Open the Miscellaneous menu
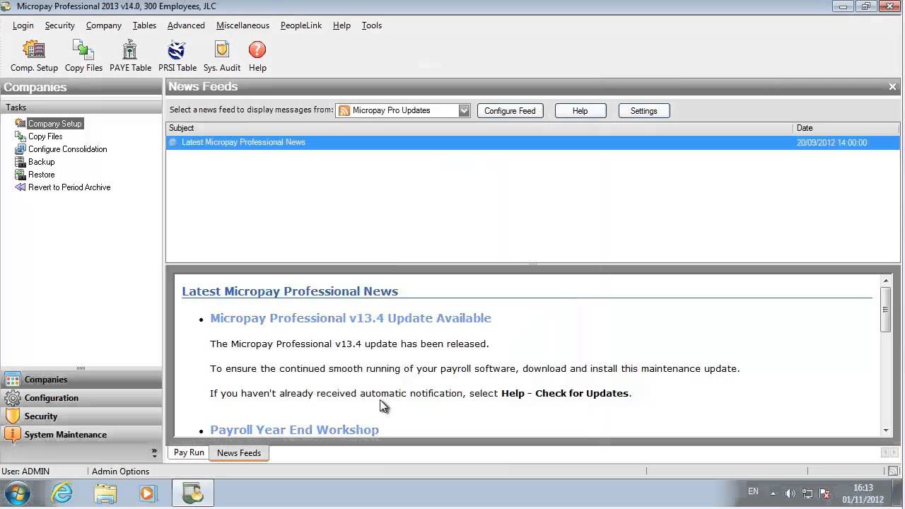This screenshot has height=509, width=905. point(243,25)
